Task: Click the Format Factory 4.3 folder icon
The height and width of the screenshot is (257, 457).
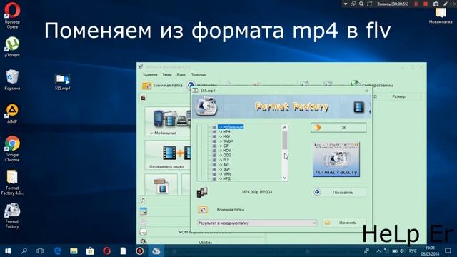Action: click(x=12, y=183)
